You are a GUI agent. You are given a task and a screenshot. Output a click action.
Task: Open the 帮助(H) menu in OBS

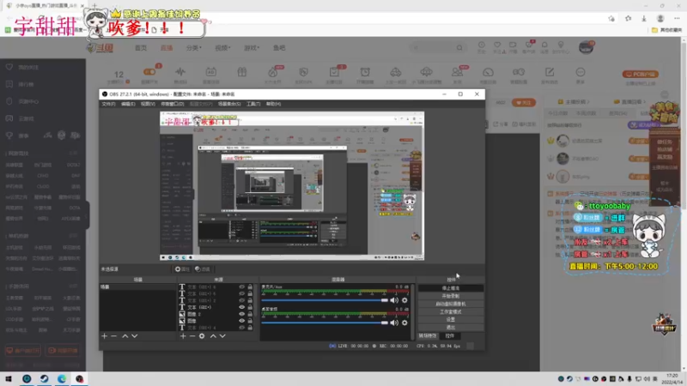pos(273,104)
